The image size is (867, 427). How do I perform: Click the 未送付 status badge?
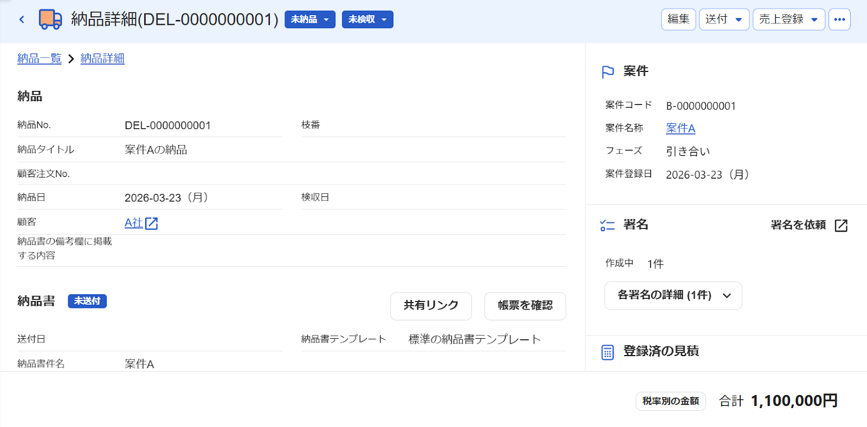87,301
